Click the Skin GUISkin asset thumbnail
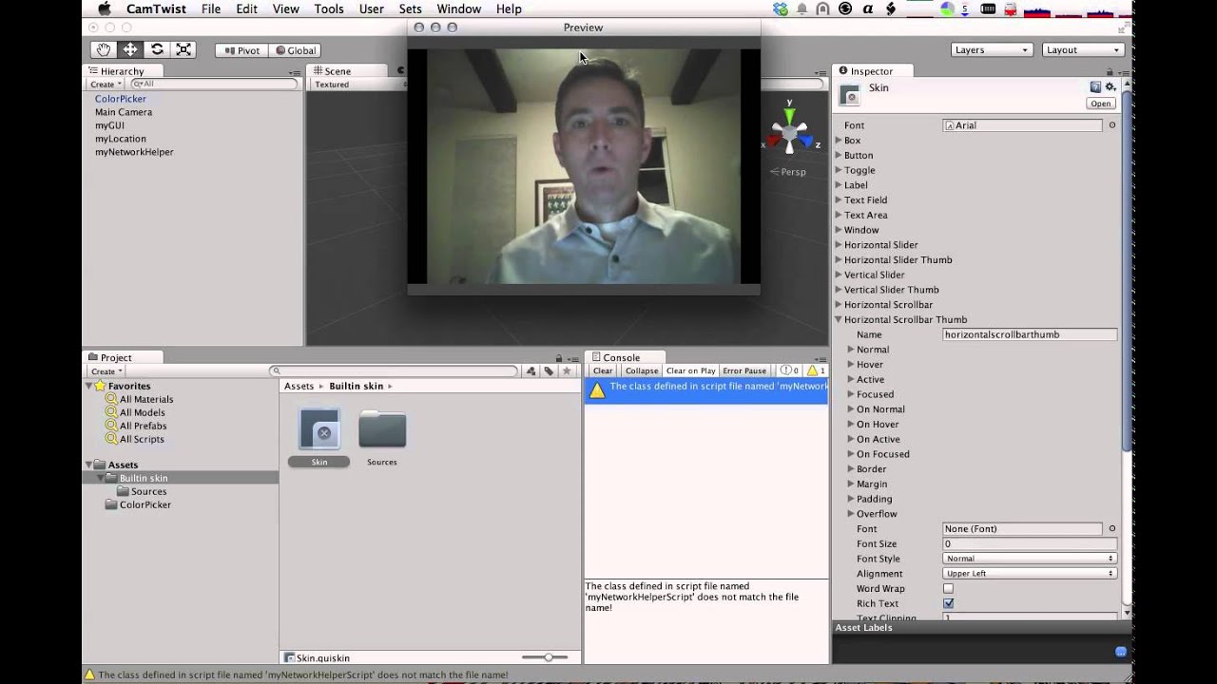The width and height of the screenshot is (1217, 684). click(319, 430)
